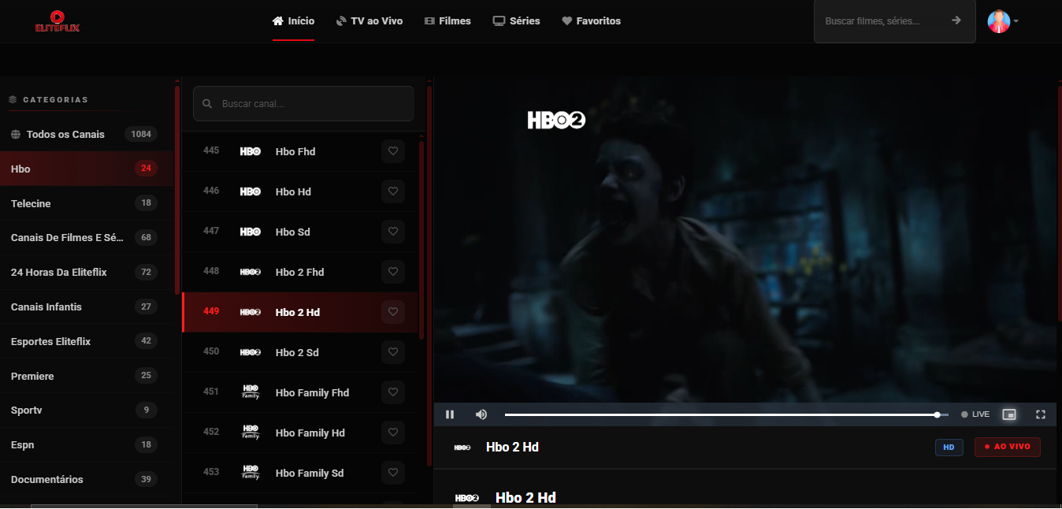Click the video progress slider bar
Image resolution: width=1062 pixels, height=509 pixels.
point(722,414)
